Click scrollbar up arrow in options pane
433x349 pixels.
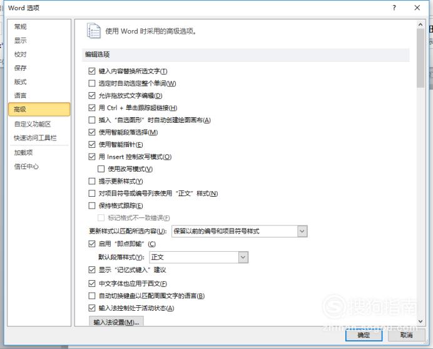(x=420, y=24)
